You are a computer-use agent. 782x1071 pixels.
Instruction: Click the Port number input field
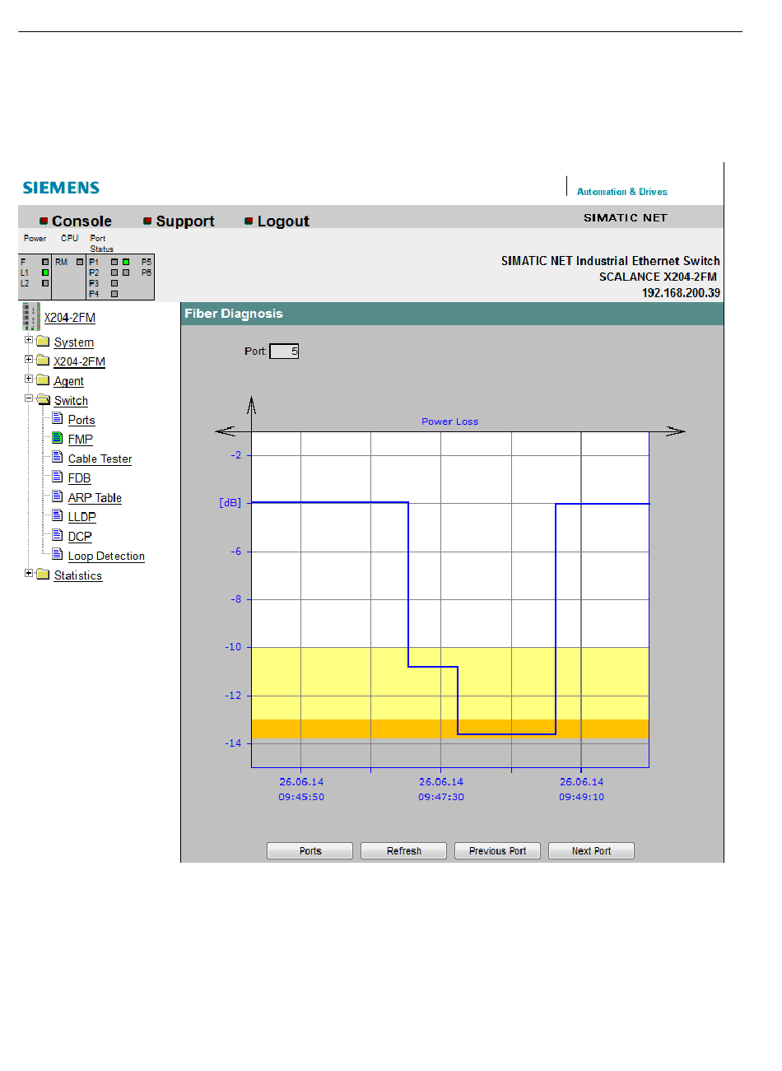click(284, 352)
